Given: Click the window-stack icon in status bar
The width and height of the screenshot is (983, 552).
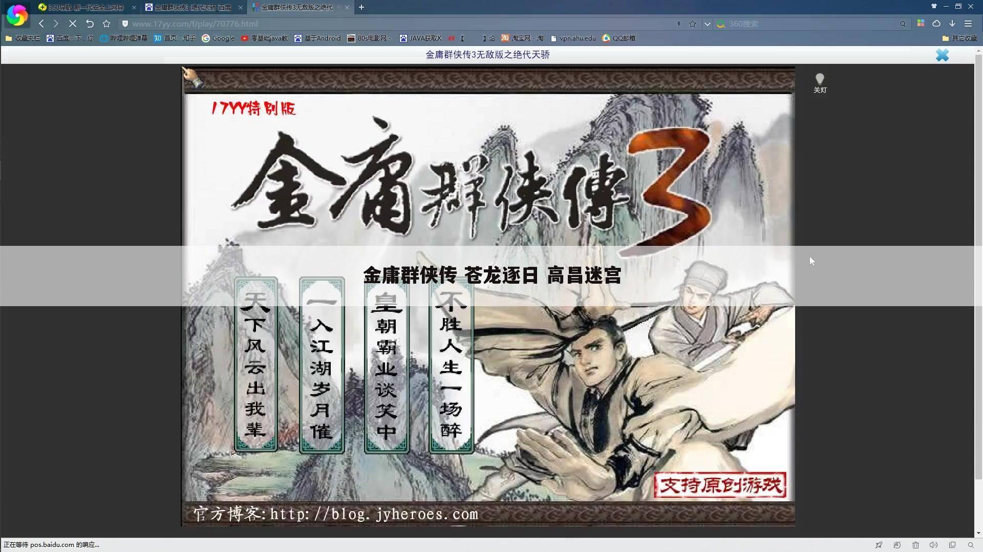Looking at the screenshot, I should pyautogui.click(x=952, y=545).
